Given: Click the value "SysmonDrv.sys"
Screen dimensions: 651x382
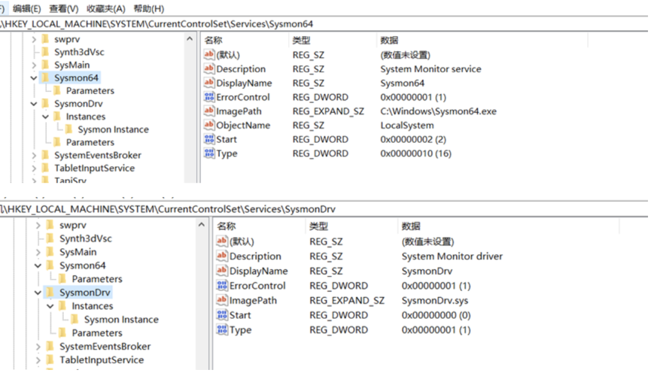Looking at the screenshot, I should 435,300.
